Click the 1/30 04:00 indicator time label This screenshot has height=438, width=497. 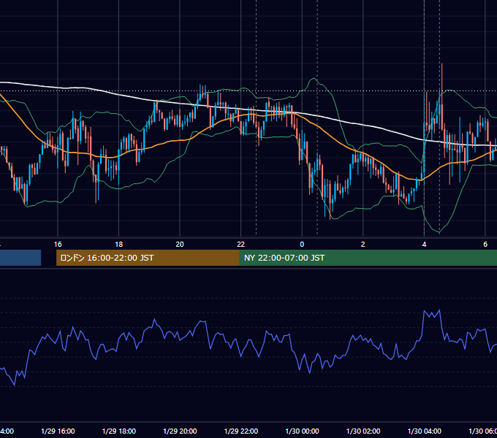425,431
